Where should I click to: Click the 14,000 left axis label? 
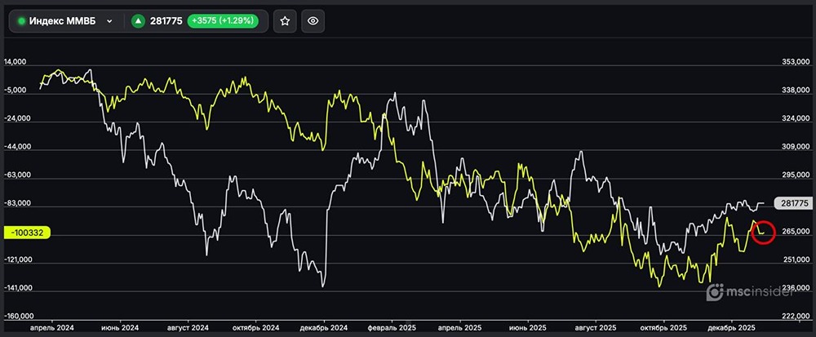[x=15, y=62]
